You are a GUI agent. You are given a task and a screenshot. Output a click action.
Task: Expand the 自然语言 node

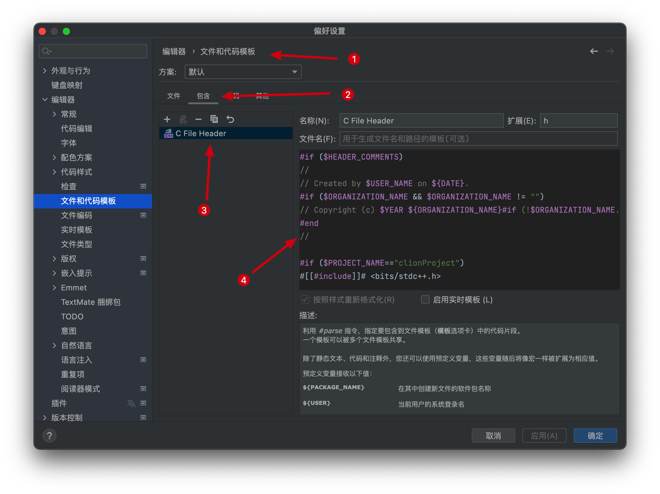tap(54, 345)
